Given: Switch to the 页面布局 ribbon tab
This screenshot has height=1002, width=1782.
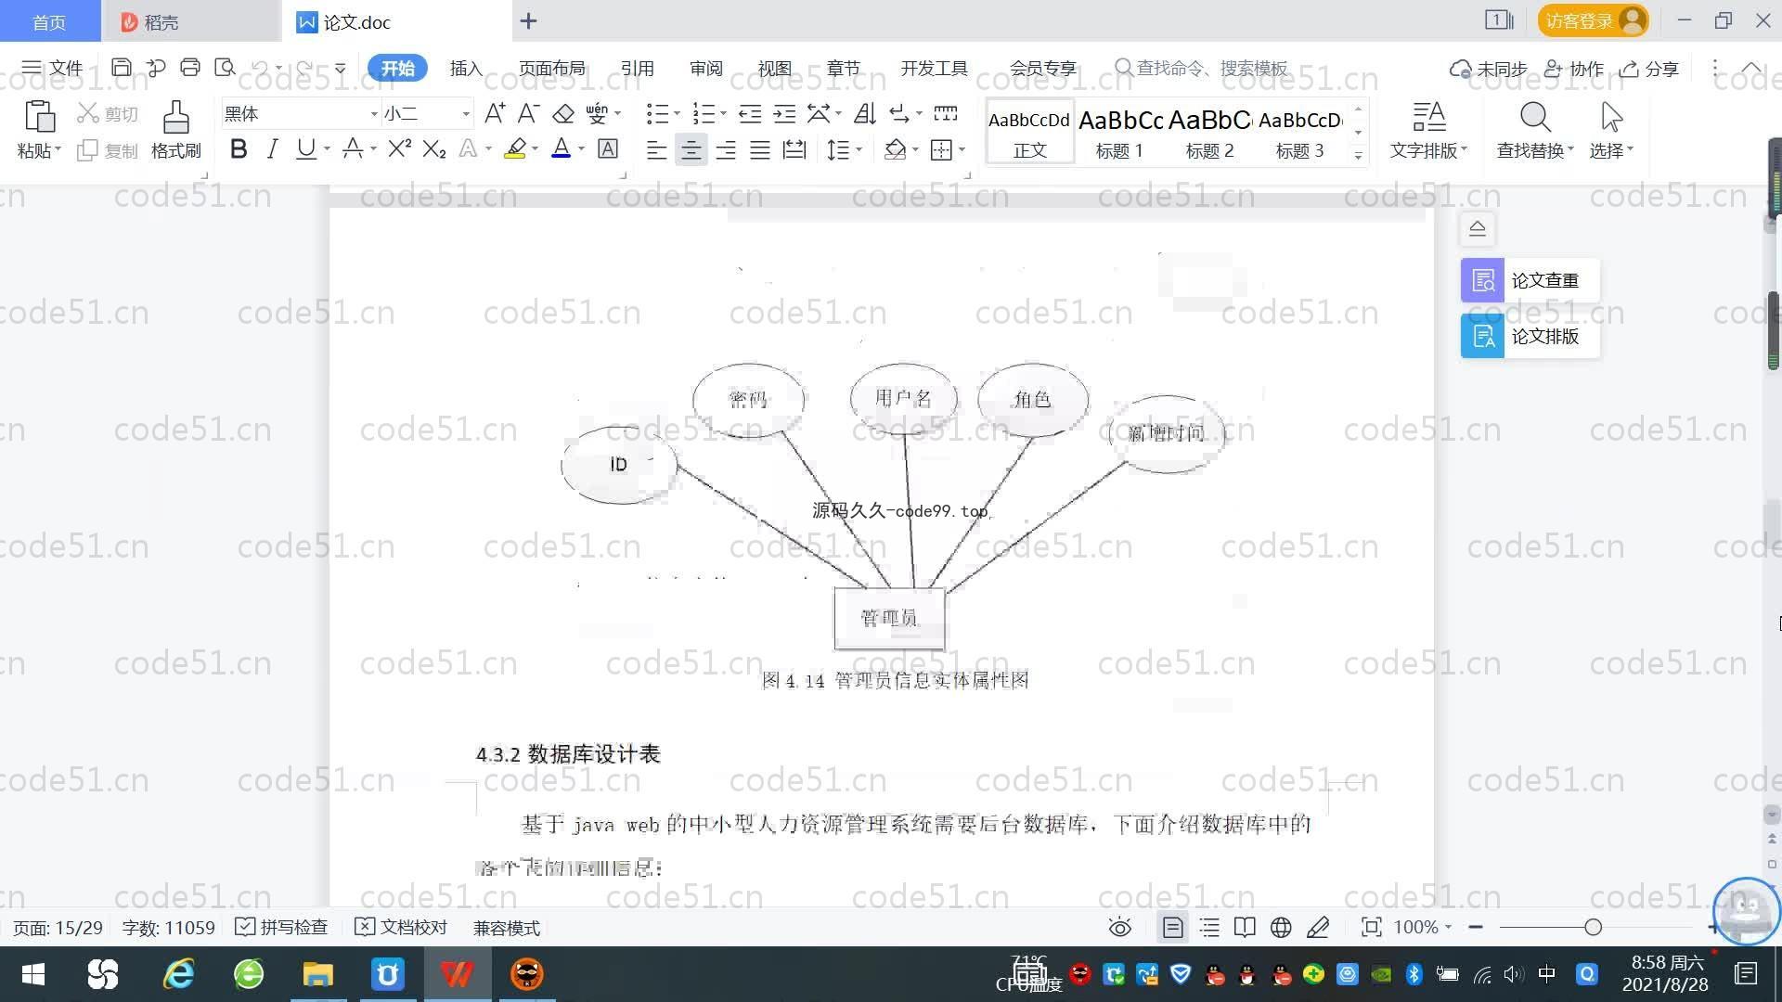Looking at the screenshot, I should coord(551,68).
